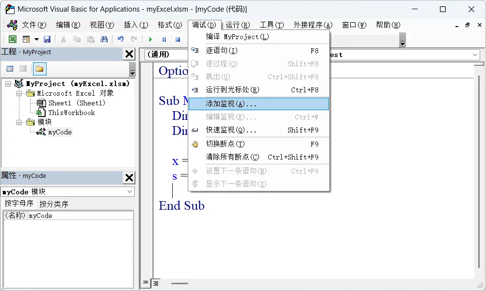Viewport: 486px width, 291px height.
Task: Restore the inner code window
Action: (x=468, y=25)
